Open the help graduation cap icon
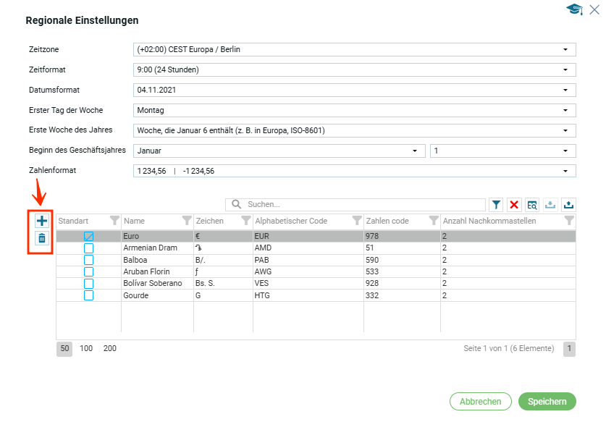The image size is (606, 422). click(575, 9)
